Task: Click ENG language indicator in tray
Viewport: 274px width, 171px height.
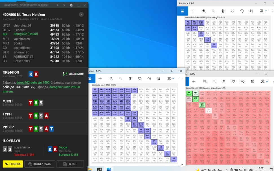Action: point(251,170)
